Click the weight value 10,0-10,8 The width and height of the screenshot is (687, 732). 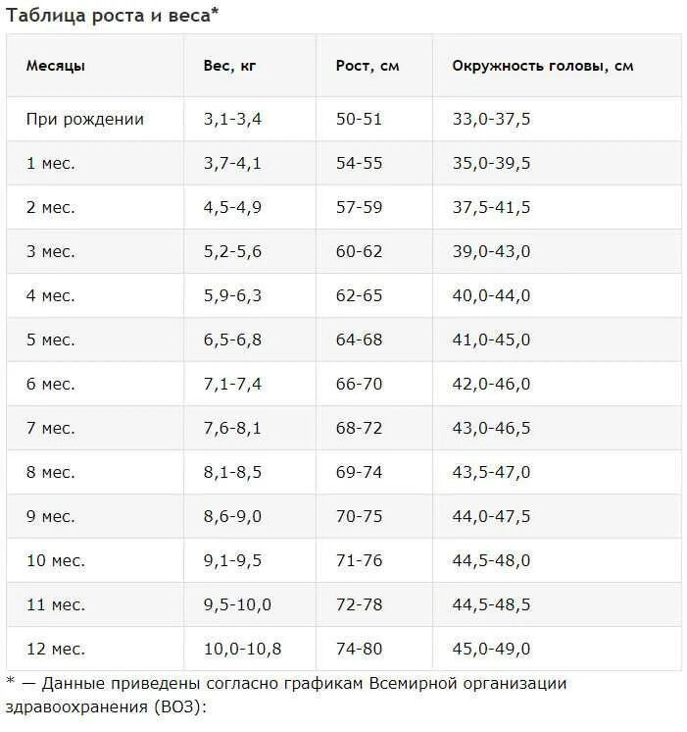point(242,649)
